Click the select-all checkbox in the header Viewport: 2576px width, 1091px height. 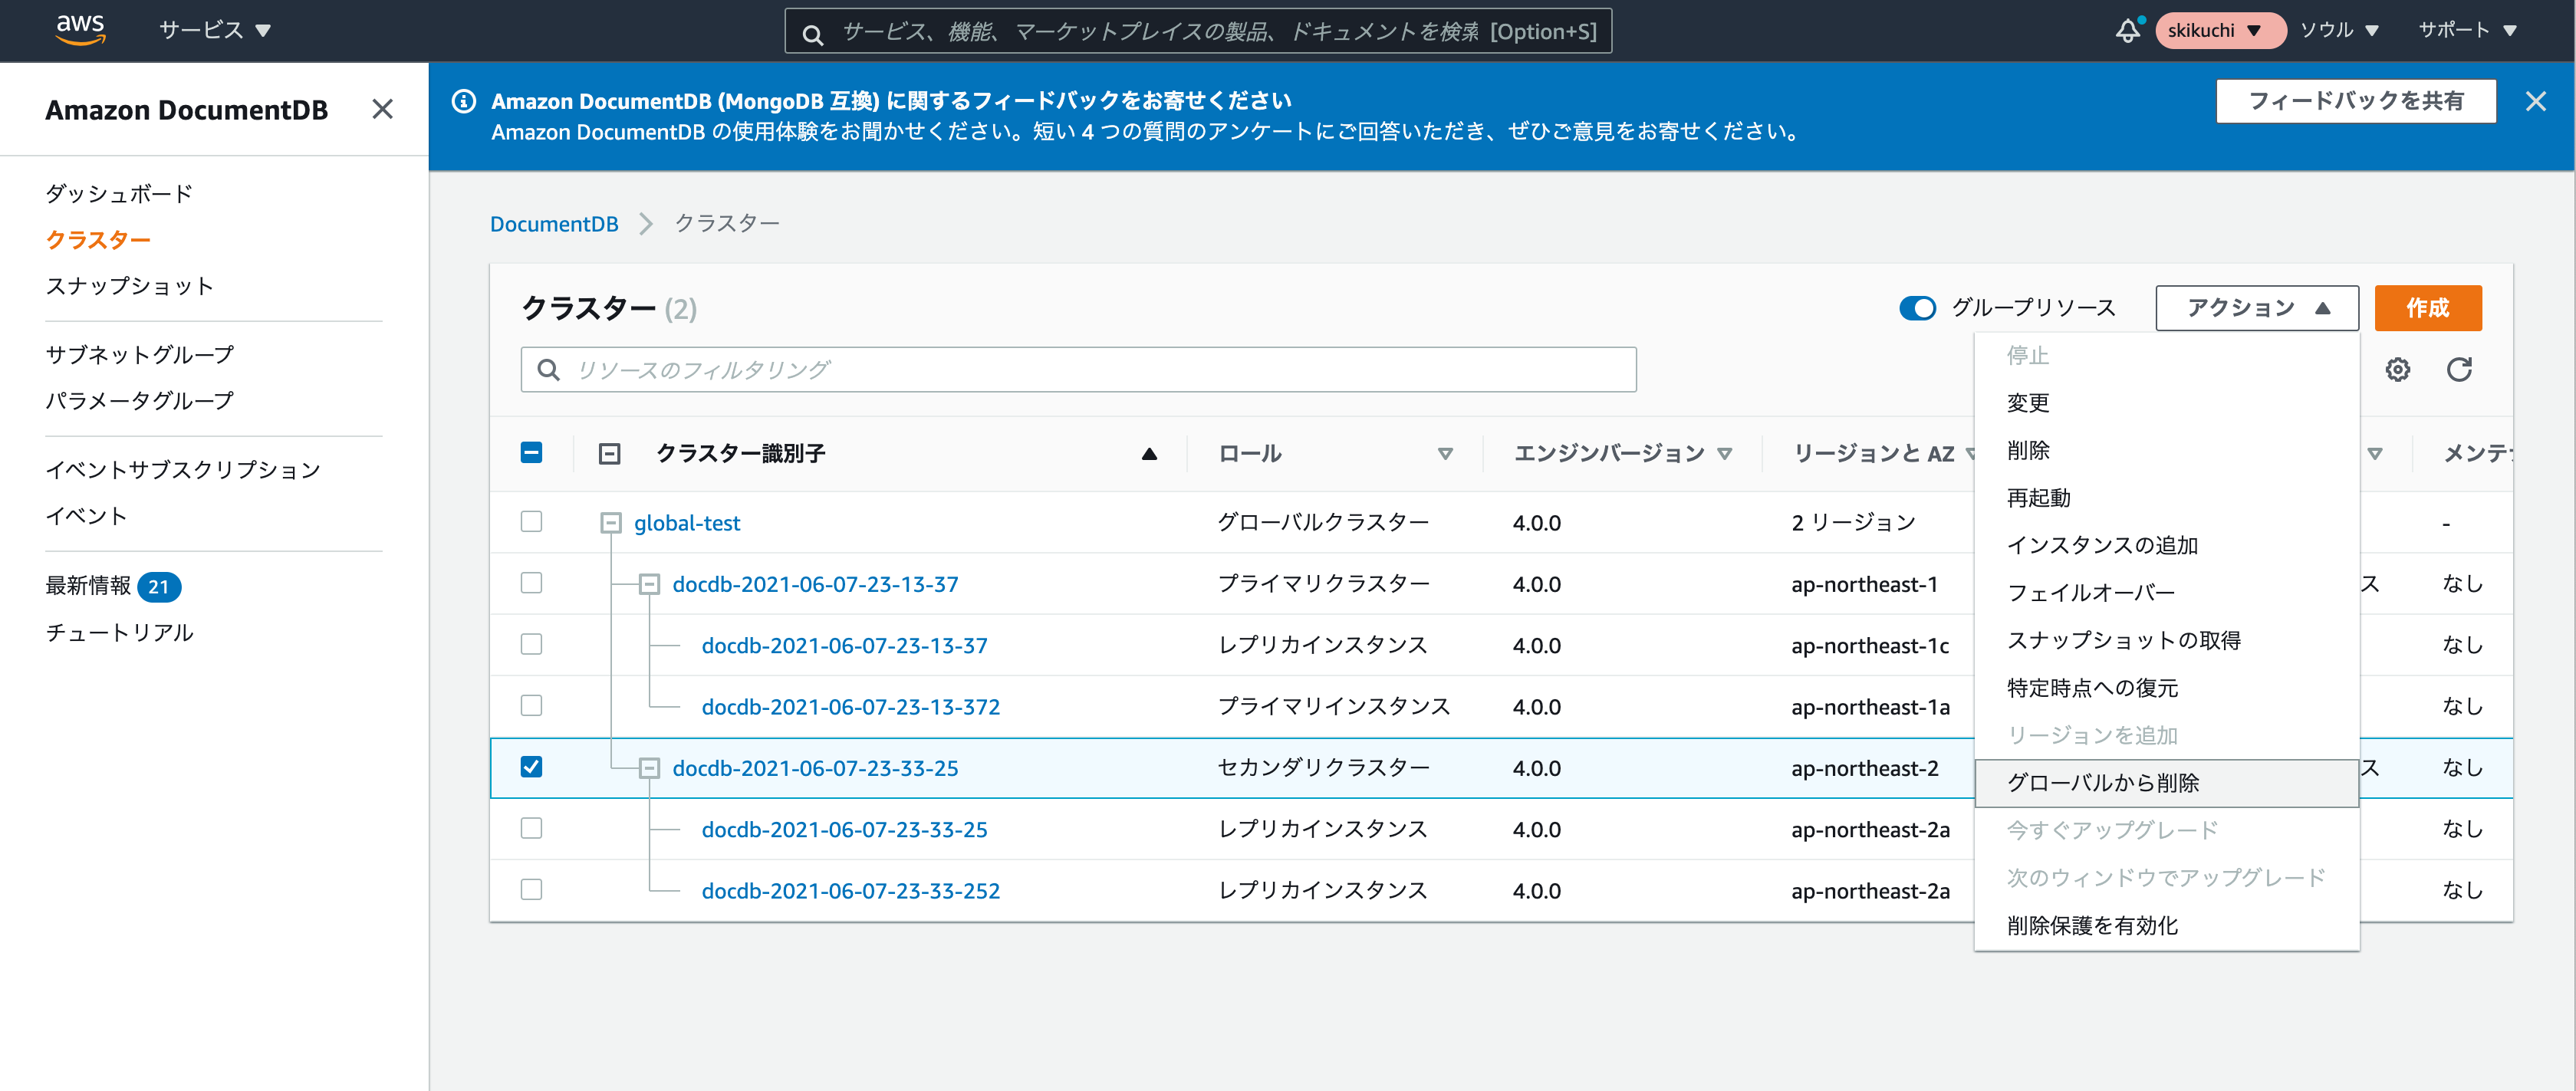click(x=531, y=452)
